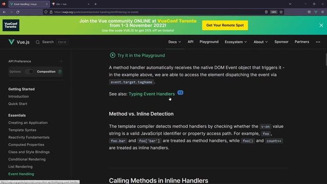The height and width of the screenshot is (184, 327).
Task: Open Computed Properties page
Action: [x=26, y=145]
